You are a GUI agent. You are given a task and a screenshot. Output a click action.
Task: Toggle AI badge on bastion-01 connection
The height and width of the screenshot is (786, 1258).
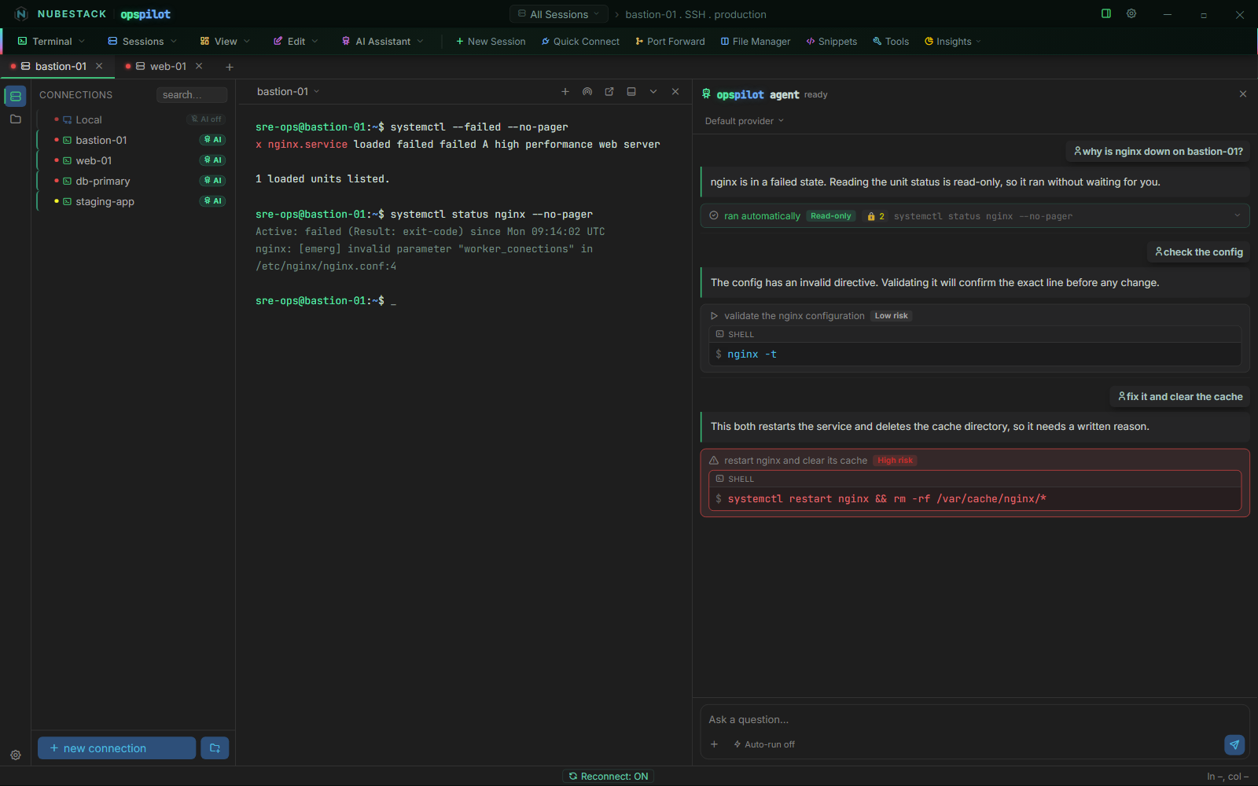(x=212, y=140)
